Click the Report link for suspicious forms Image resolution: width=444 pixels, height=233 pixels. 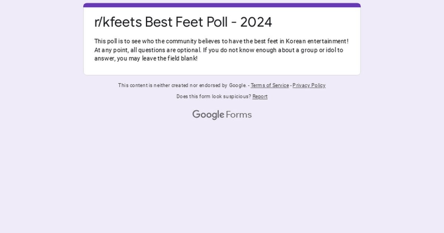coord(260,97)
